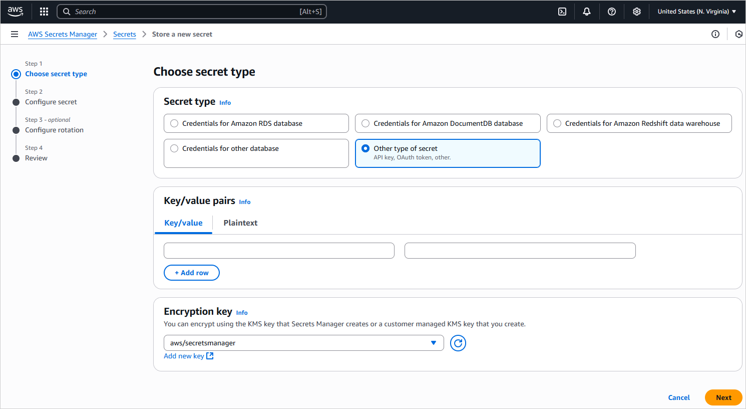Click the Next button
Screen dimensions: 746x409
[x=723, y=397]
